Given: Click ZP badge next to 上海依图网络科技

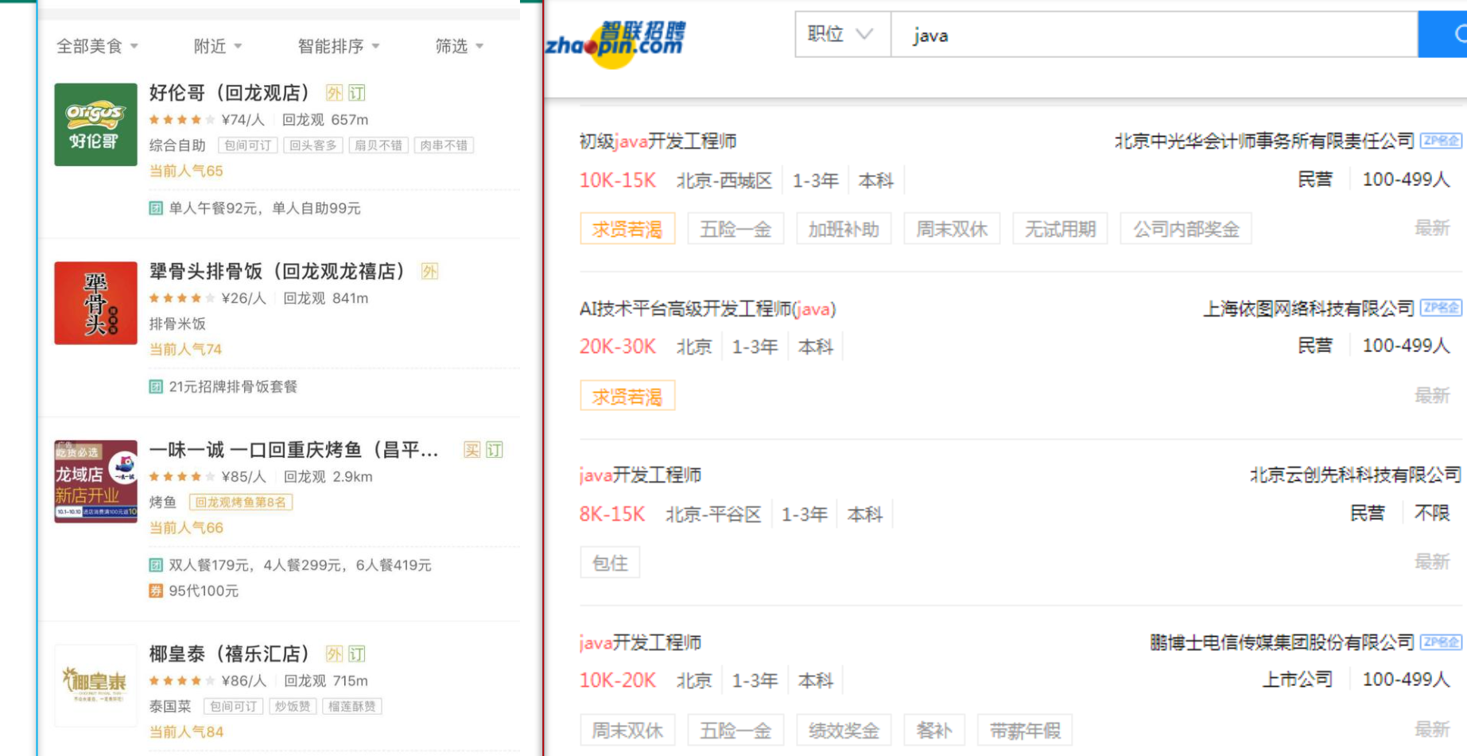Looking at the screenshot, I should tap(1441, 308).
